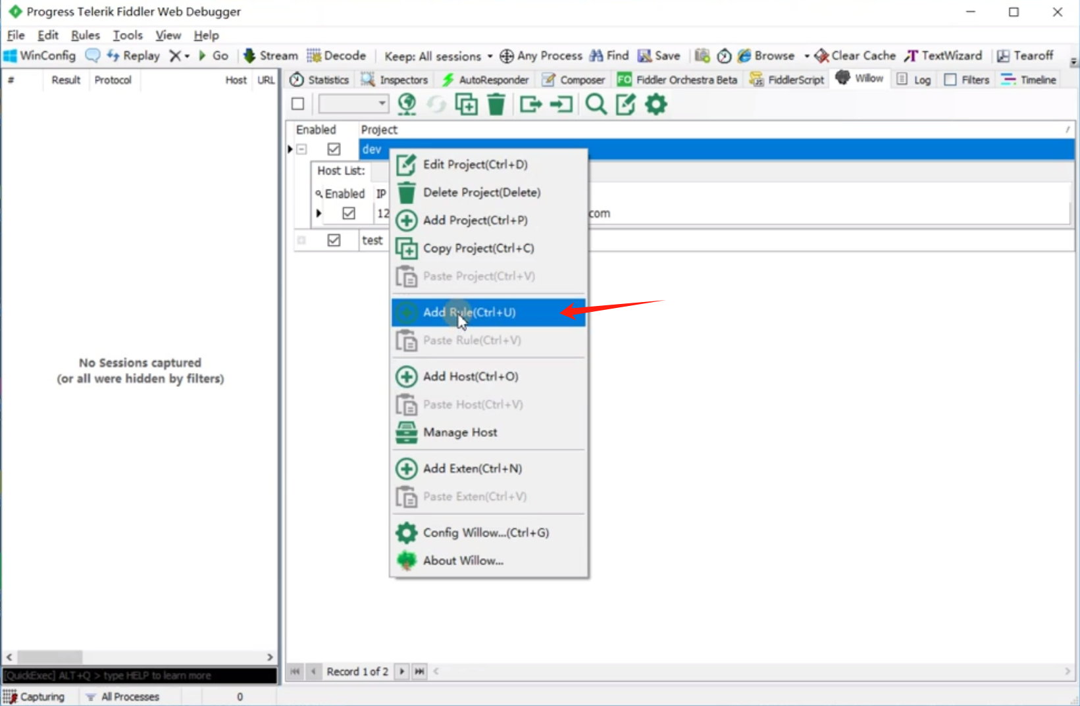This screenshot has width=1080, height=706.
Task: Click the Clear Cache toolbar button
Action: tap(854, 56)
